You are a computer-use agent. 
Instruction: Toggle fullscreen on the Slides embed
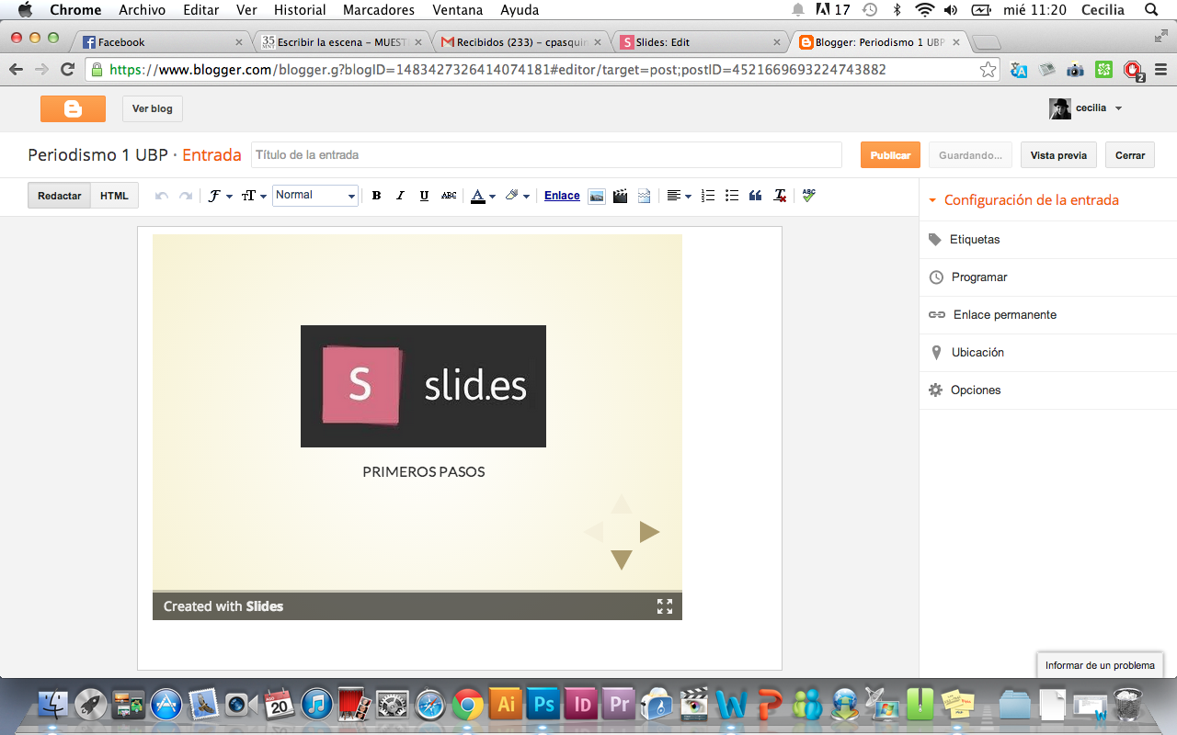(665, 606)
